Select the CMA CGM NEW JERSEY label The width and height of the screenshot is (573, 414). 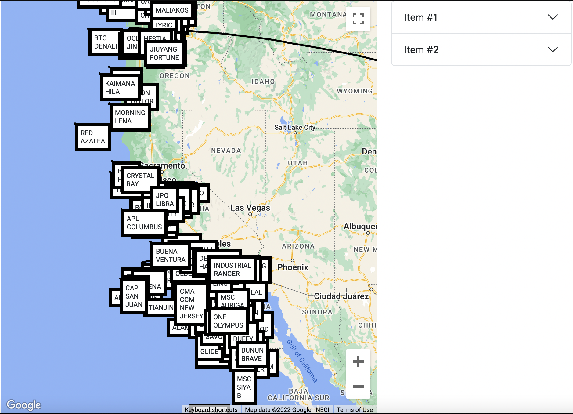pyautogui.click(x=191, y=304)
